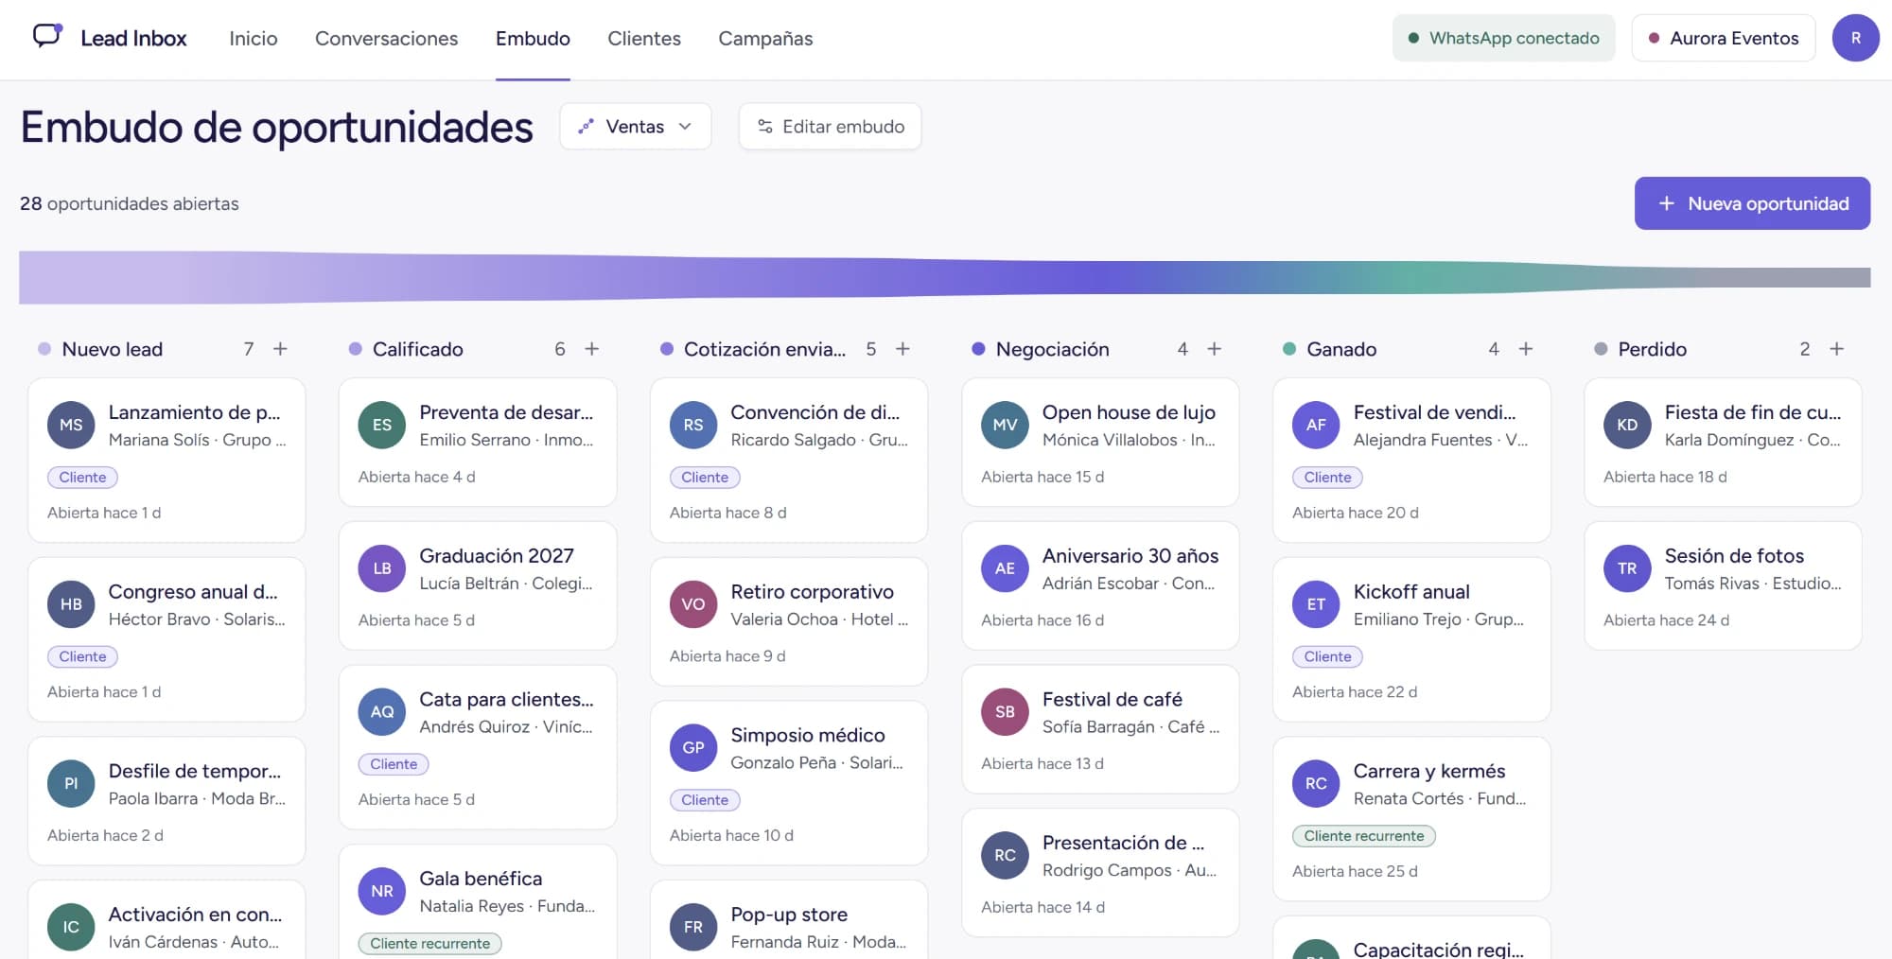Open Aurora Eventos account selector
The image size is (1892, 959).
(x=1724, y=38)
